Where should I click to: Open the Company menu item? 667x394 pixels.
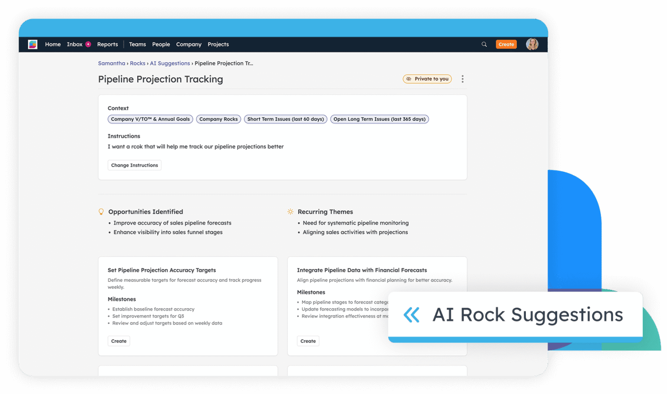click(x=188, y=44)
